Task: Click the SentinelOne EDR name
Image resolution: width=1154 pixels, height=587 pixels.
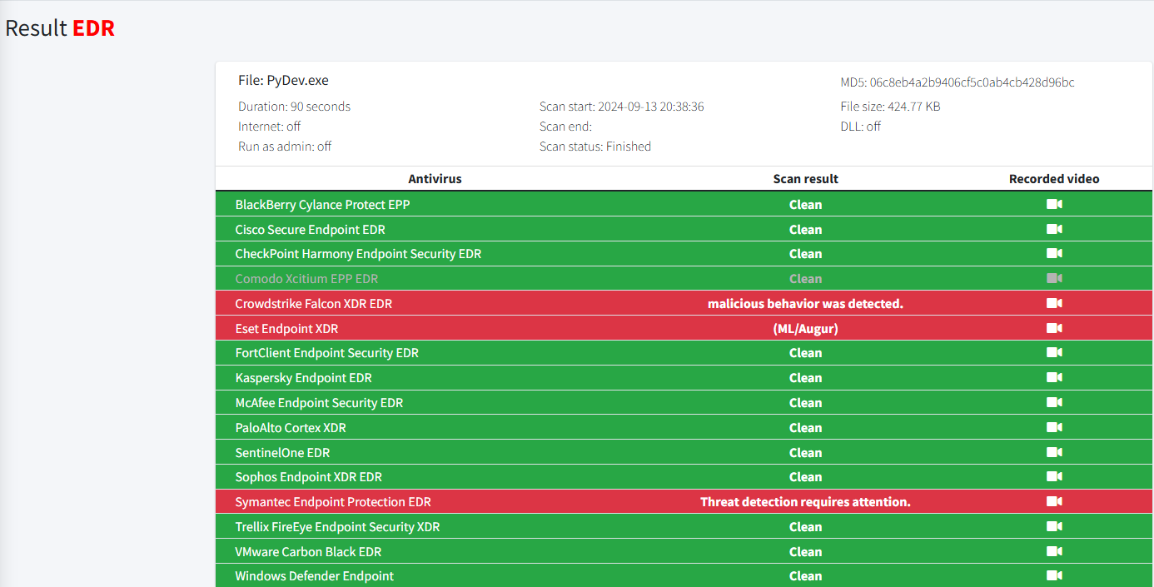Action: coord(282,453)
